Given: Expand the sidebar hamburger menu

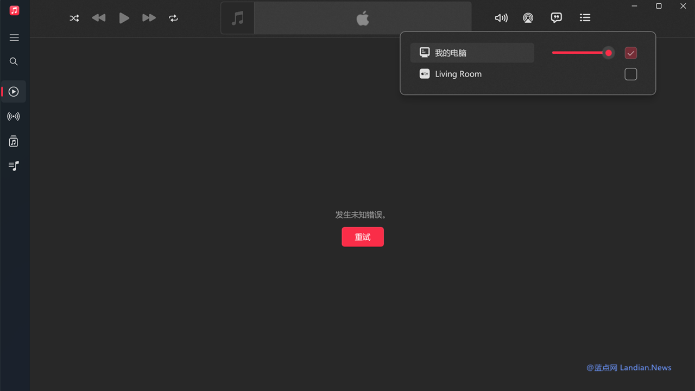Looking at the screenshot, I should coord(14,37).
